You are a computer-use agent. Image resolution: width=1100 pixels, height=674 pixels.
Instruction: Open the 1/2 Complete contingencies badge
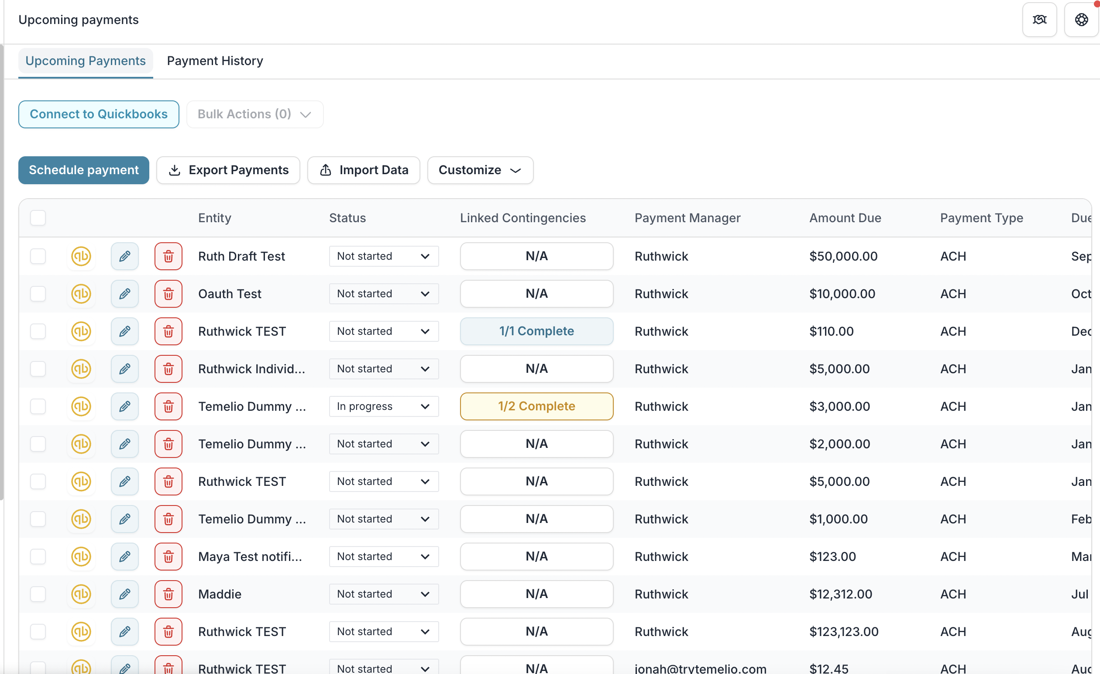[x=536, y=406]
